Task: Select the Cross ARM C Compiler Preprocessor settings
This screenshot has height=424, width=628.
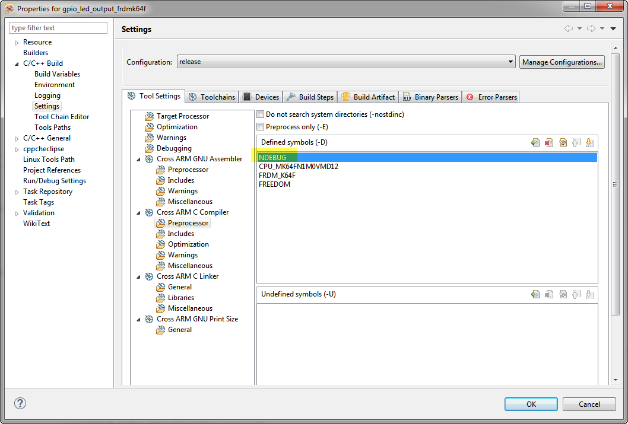Action: tap(188, 222)
